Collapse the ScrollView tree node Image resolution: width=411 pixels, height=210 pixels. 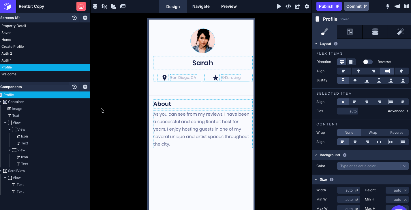click(x=1, y=171)
